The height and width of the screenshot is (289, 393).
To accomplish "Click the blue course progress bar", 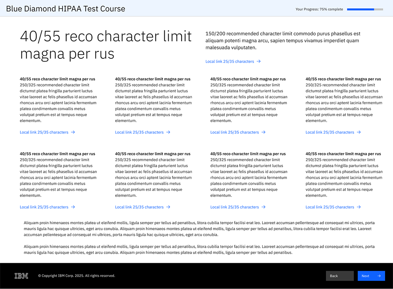I will pos(365,9).
